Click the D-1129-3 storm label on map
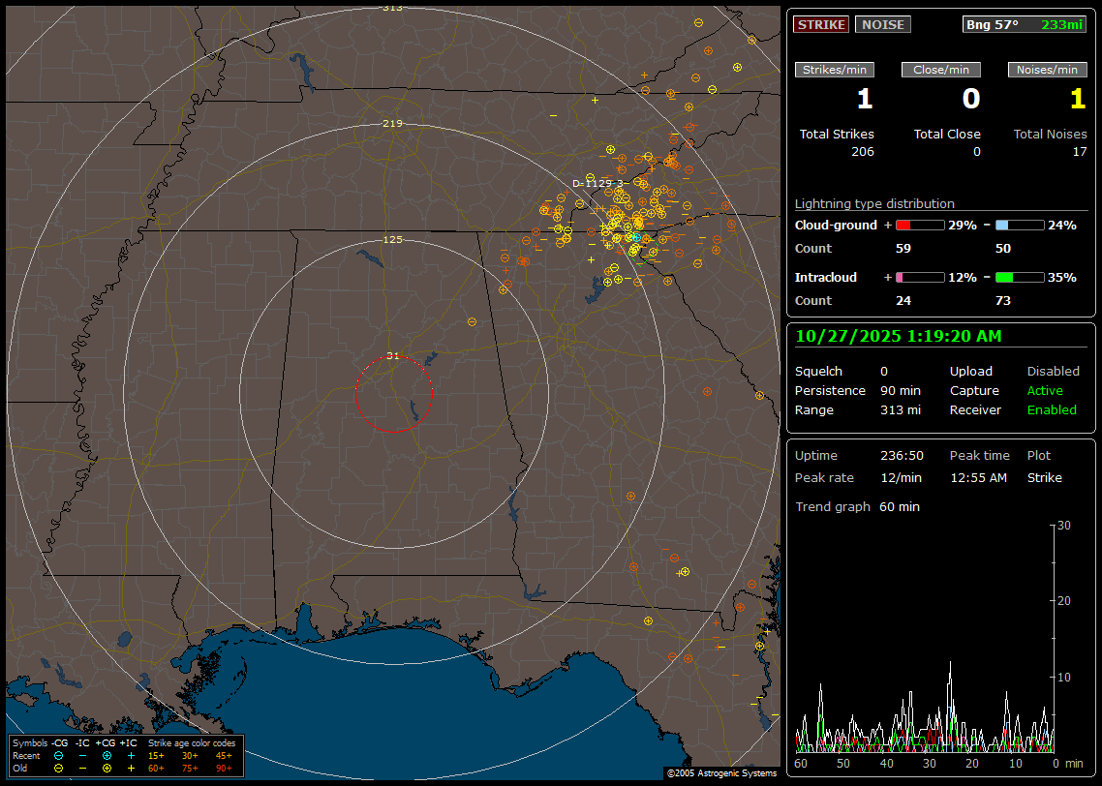 597,183
